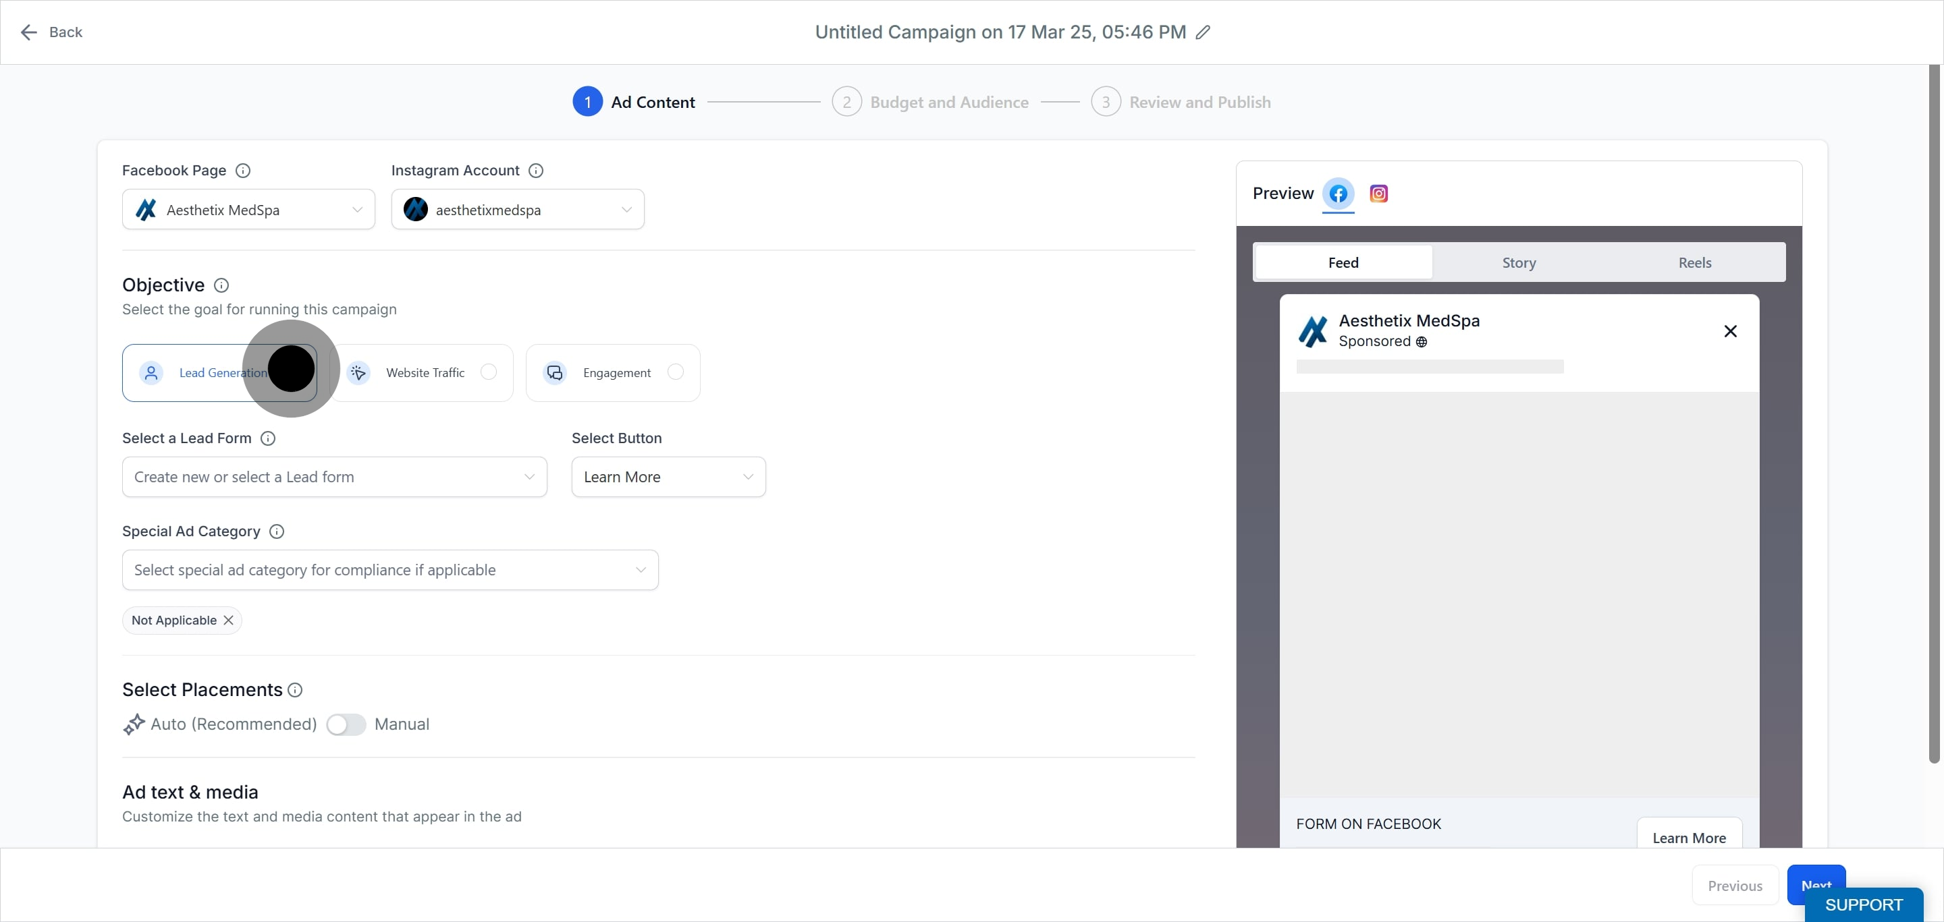Screen dimensions: 1944x922
Task: Switch preview to the Reels tab
Action: point(1694,262)
